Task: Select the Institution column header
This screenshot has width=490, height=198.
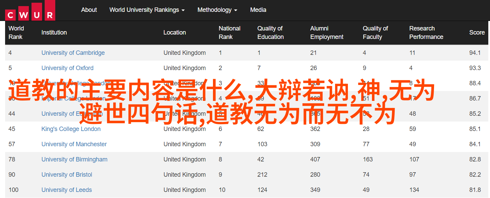Action: click(x=54, y=32)
